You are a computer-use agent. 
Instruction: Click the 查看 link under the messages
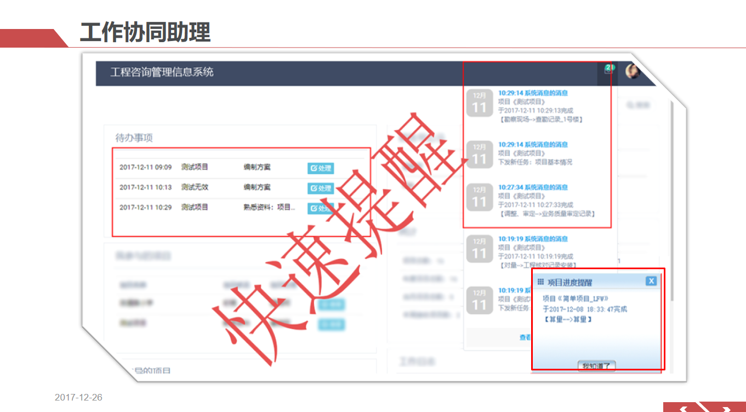pos(525,338)
